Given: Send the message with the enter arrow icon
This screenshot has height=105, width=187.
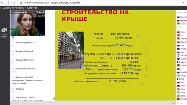Looking at the screenshot, I should pyautogui.click(x=173, y=103).
